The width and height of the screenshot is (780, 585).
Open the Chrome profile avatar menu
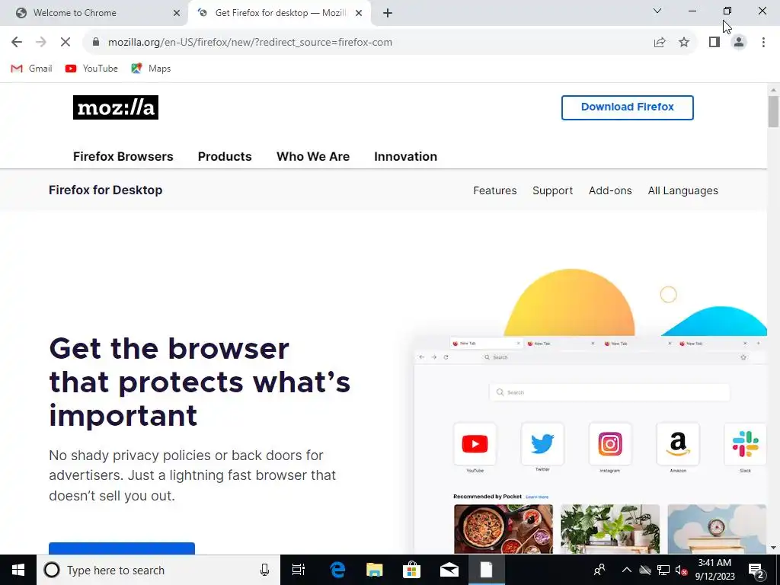739,43
